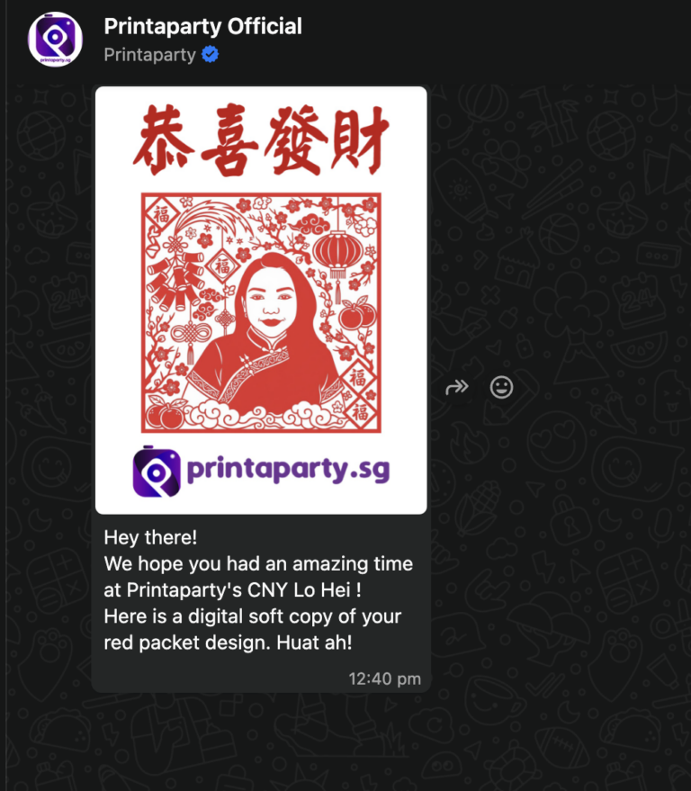Click the printaparty.sg text in image

289,470
